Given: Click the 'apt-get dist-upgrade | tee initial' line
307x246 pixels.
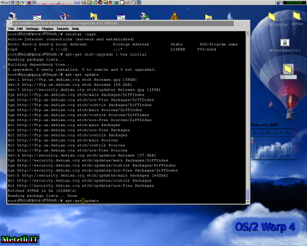Looking at the screenshot, I should (x=77, y=55).
